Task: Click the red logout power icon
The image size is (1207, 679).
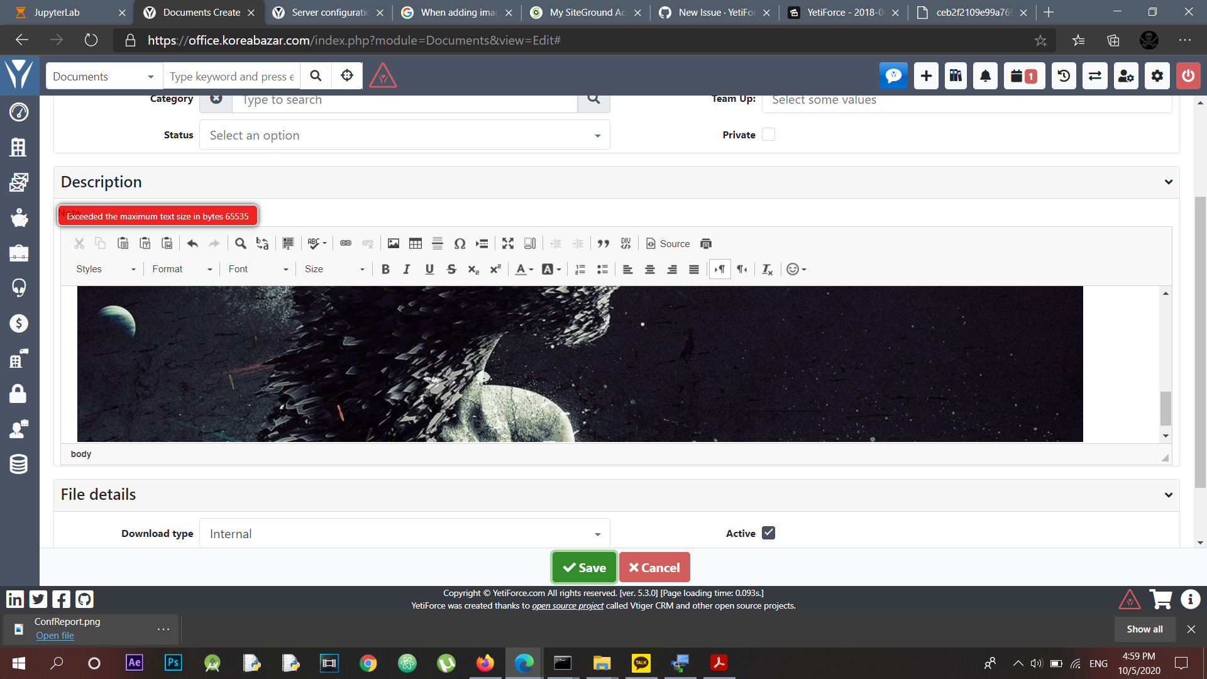Action: click(x=1188, y=76)
